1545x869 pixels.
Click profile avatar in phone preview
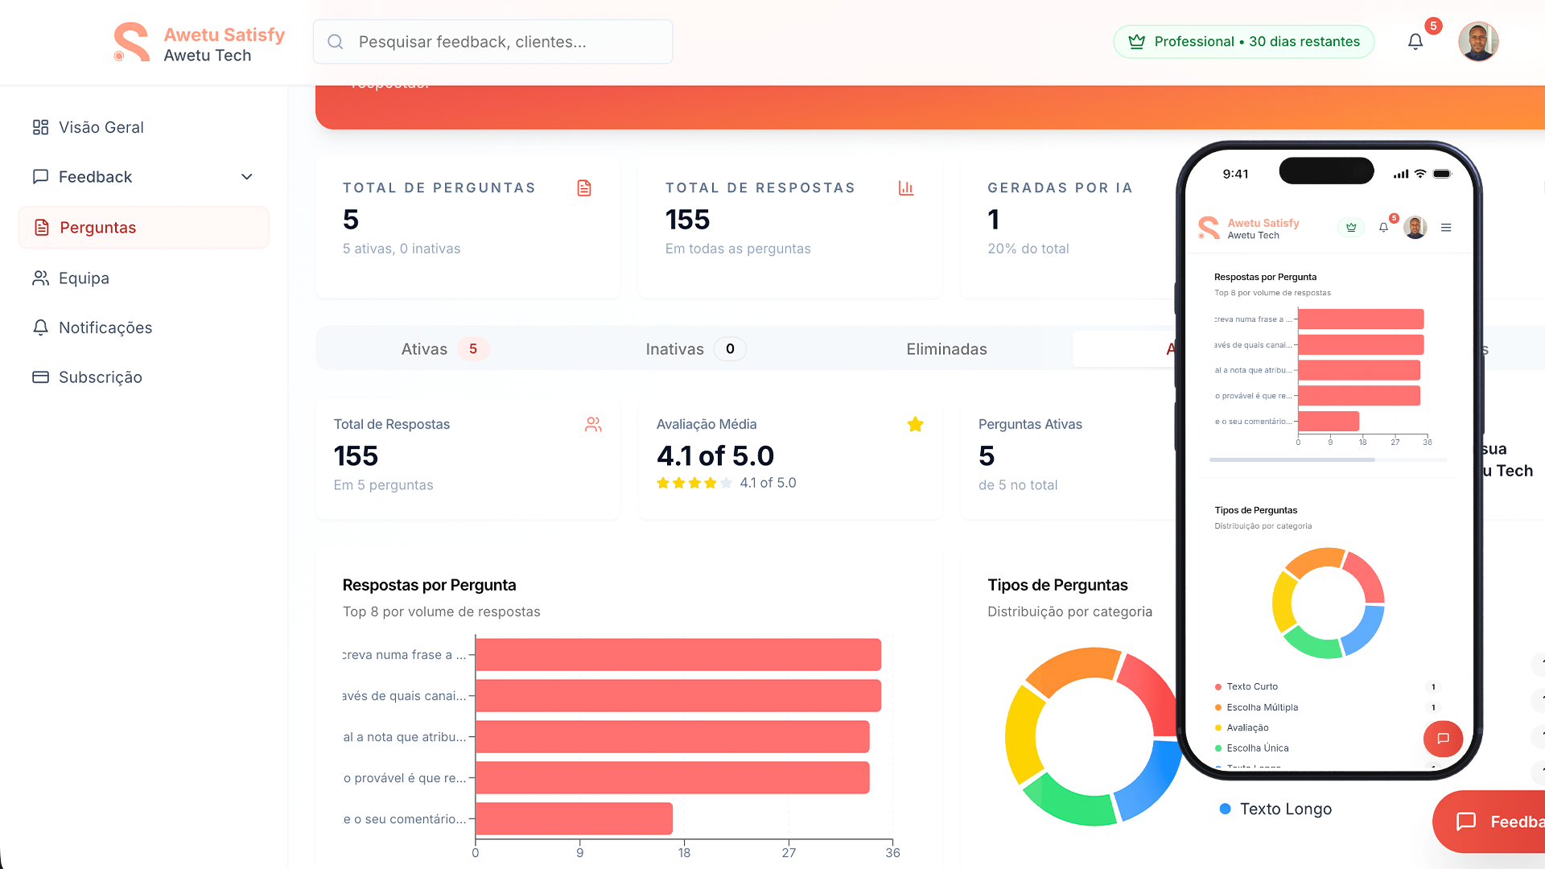coord(1415,228)
